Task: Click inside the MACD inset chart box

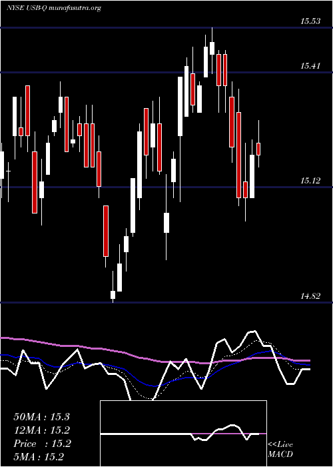Action: (x=183, y=434)
